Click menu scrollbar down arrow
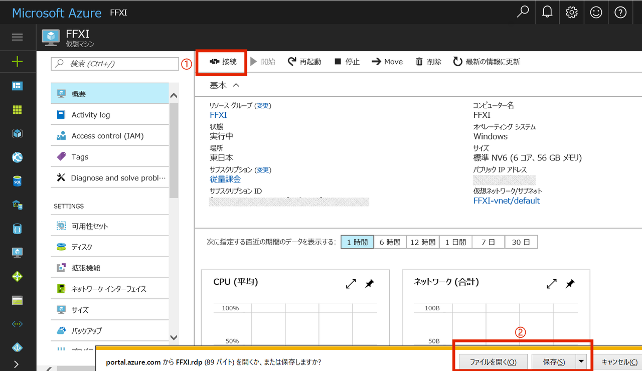The image size is (642, 371). (174, 337)
